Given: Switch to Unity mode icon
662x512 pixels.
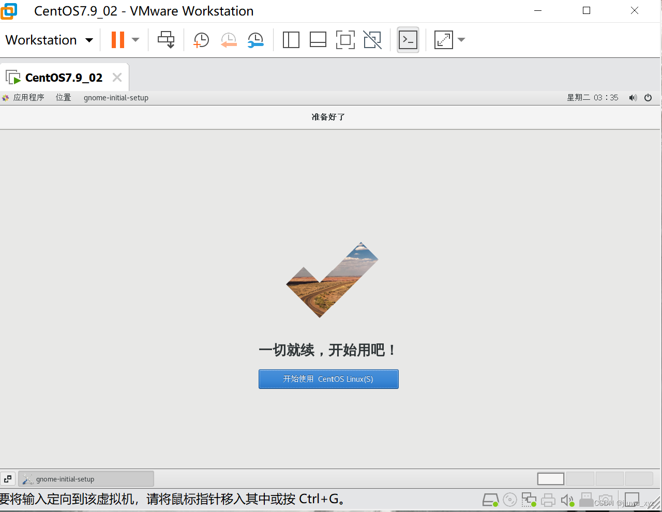Looking at the screenshot, I should click(x=372, y=40).
